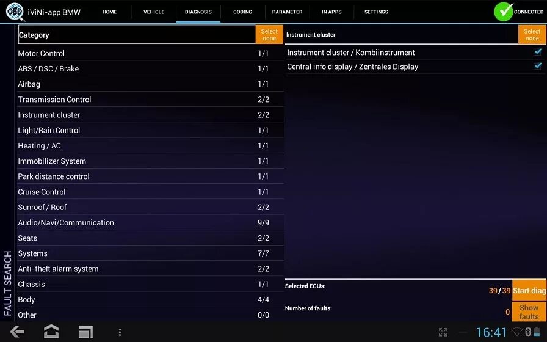Select Anti-theft alarm system category

point(150,269)
